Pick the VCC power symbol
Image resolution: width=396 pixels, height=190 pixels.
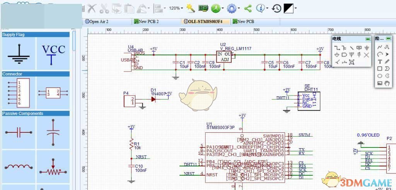53,53
